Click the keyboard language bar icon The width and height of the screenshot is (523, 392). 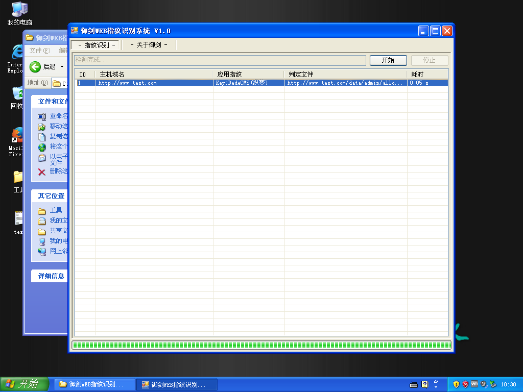[x=414, y=385]
